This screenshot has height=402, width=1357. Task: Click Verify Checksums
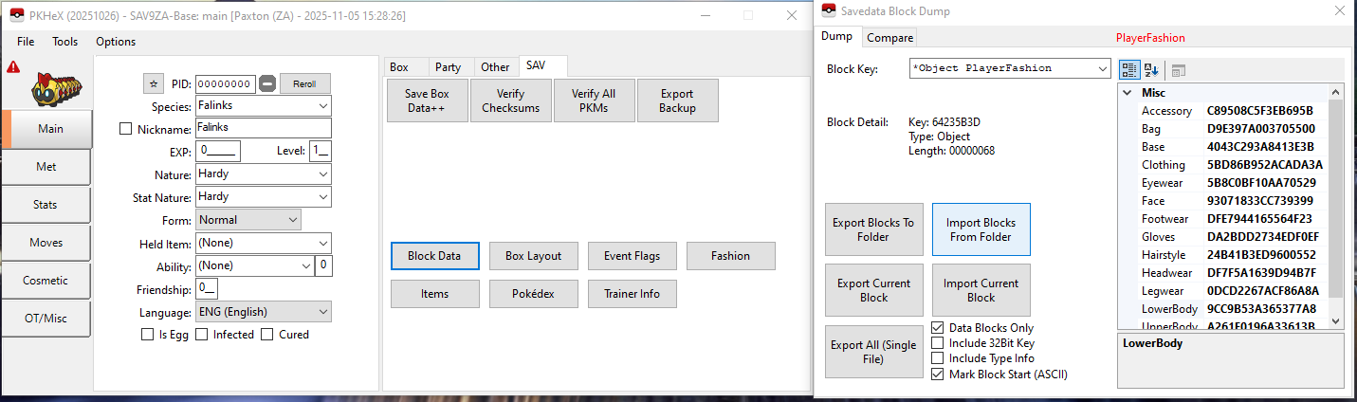(x=511, y=100)
